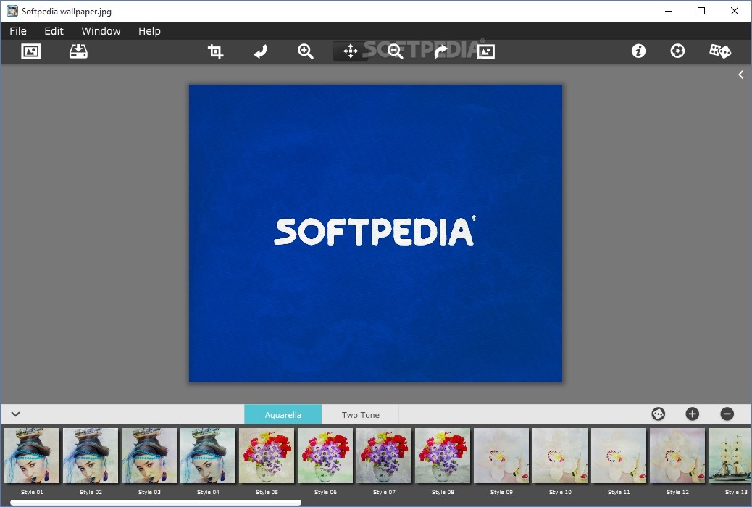Open the Info icon
752x507 pixels.
point(638,51)
